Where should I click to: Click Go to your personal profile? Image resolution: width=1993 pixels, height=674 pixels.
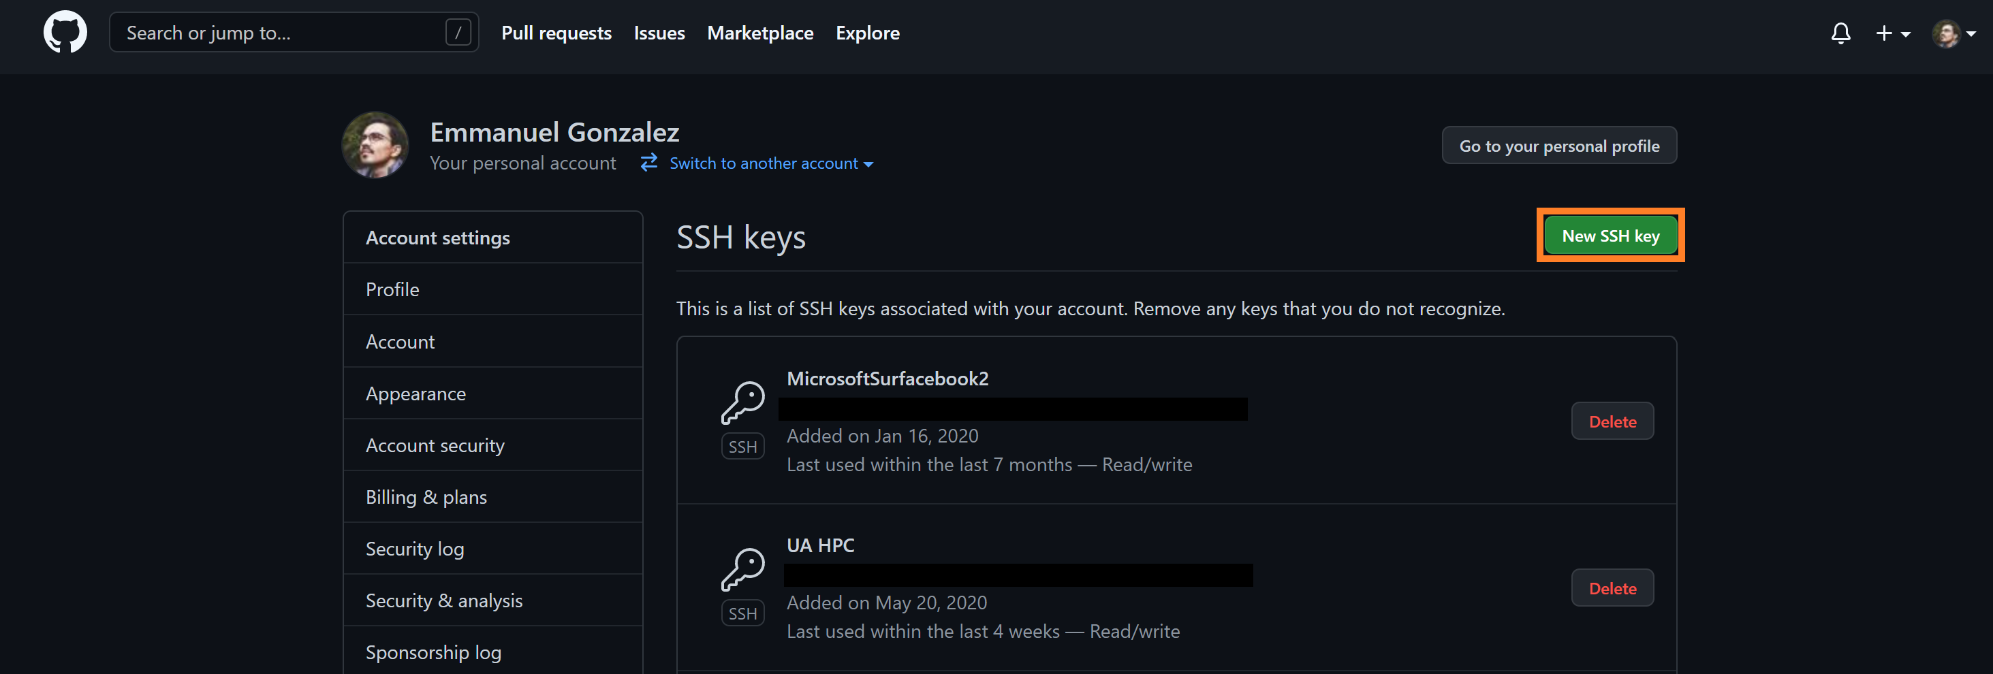click(x=1559, y=146)
